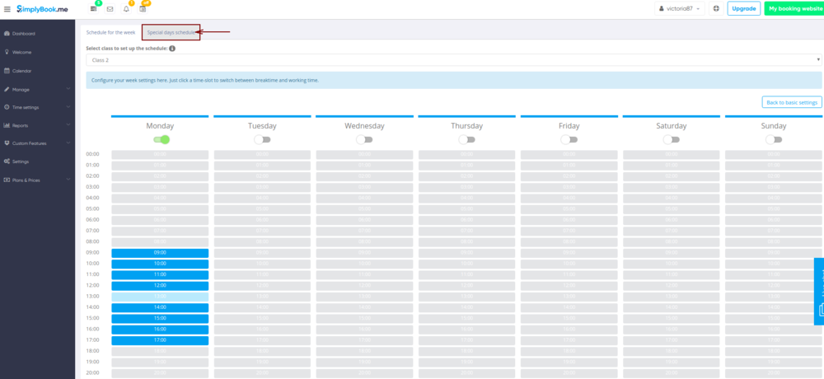Open the Class 2 selection dropdown

point(453,60)
